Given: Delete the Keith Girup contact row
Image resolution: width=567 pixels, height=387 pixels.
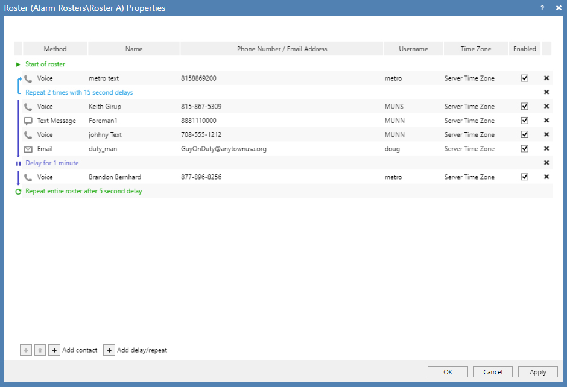Looking at the screenshot, I should [546, 106].
